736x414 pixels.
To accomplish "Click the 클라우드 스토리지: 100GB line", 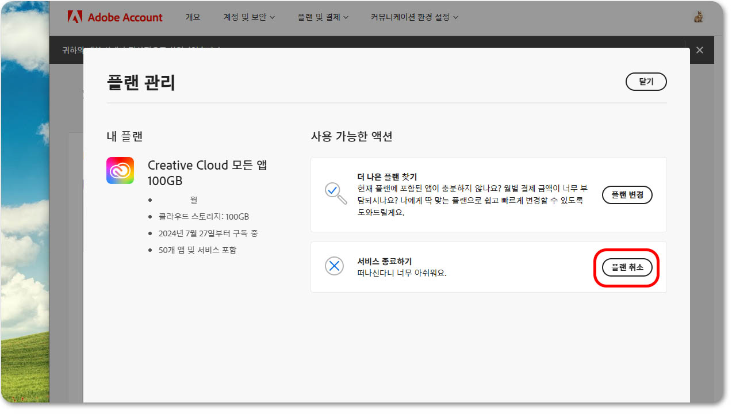I will pyautogui.click(x=204, y=217).
